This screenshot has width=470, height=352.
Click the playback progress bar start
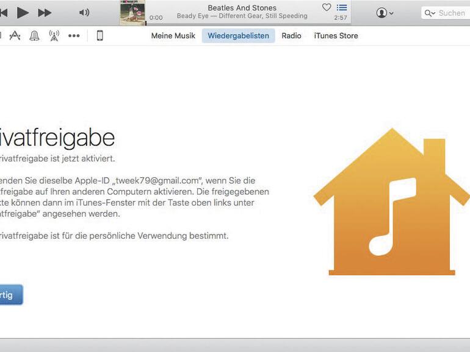point(146,23)
